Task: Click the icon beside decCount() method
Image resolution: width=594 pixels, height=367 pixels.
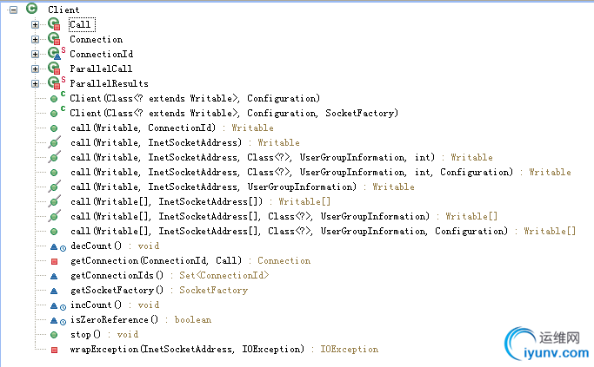Action: click(x=54, y=246)
